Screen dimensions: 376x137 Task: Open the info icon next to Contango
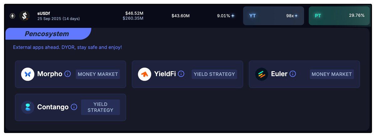tap(74, 107)
